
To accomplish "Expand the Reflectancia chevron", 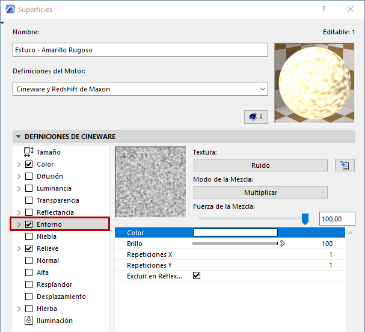I will pos(19,212).
